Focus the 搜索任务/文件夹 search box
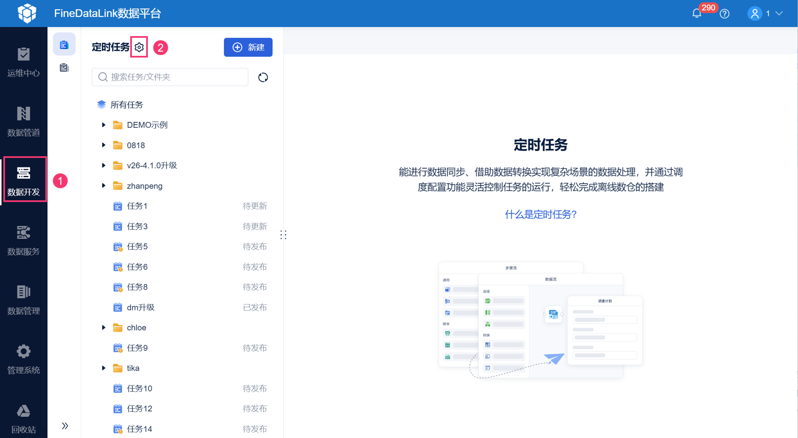 [x=170, y=77]
